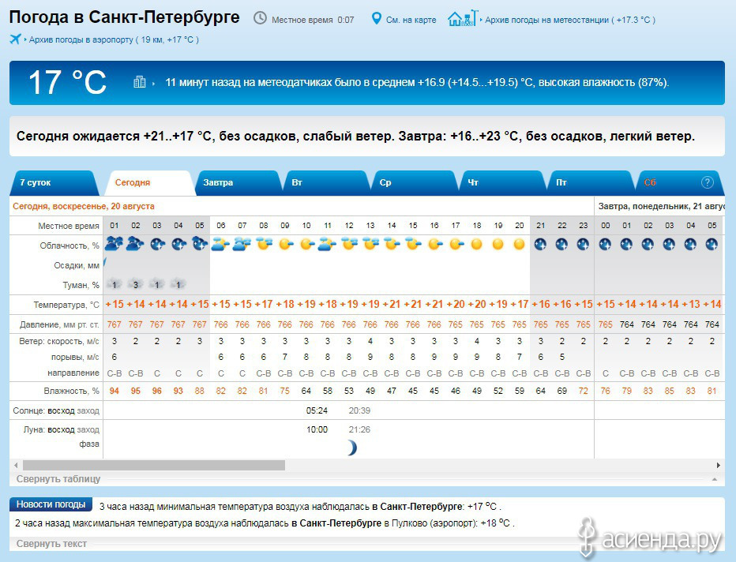Click the cloudiness icon for hour 12
This screenshot has width=736, height=562.
349,244
